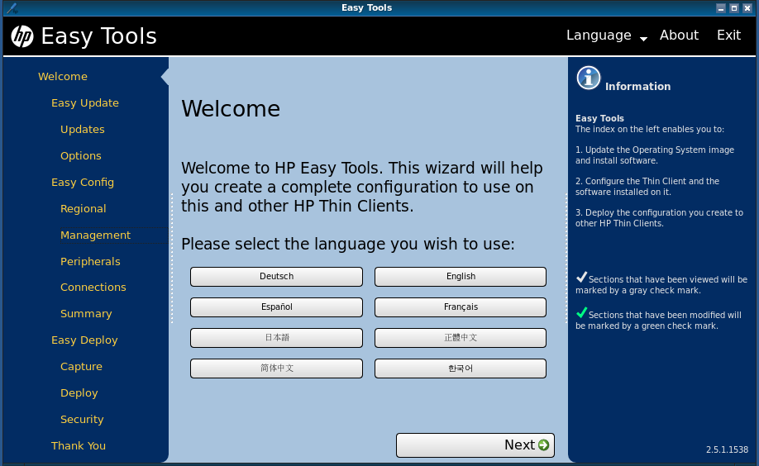Click Exit in the header
Viewport: 759px width, 466px height.
coord(728,36)
